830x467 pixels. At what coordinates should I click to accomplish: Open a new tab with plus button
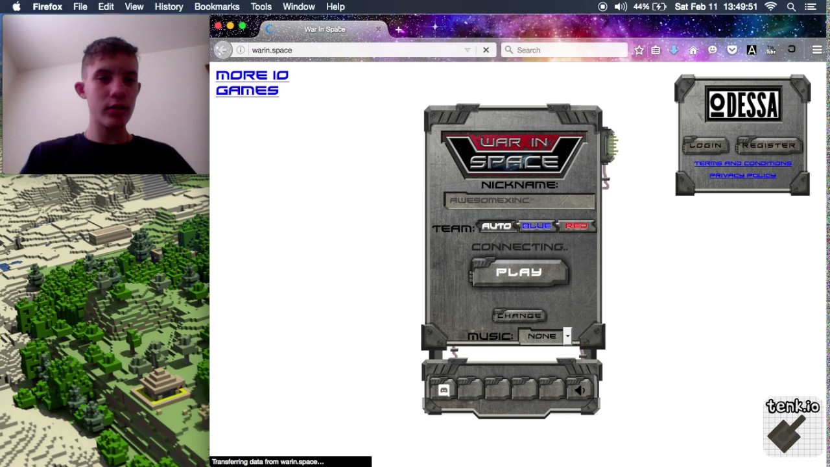[x=398, y=30]
